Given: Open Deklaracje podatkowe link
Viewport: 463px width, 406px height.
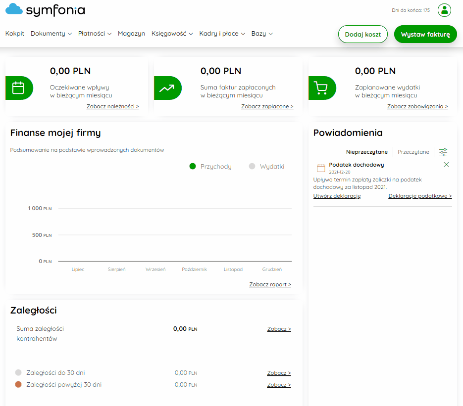Looking at the screenshot, I should [420, 196].
